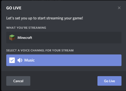Click the Music channel name label
The image size is (126, 91).
point(30,60)
